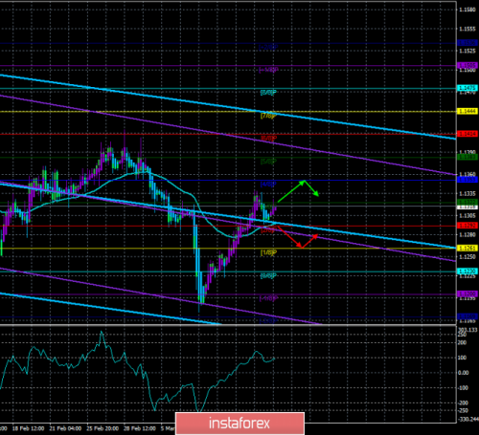Click the indicator -330.244 minimum label

pyautogui.click(x=468, y=419)
